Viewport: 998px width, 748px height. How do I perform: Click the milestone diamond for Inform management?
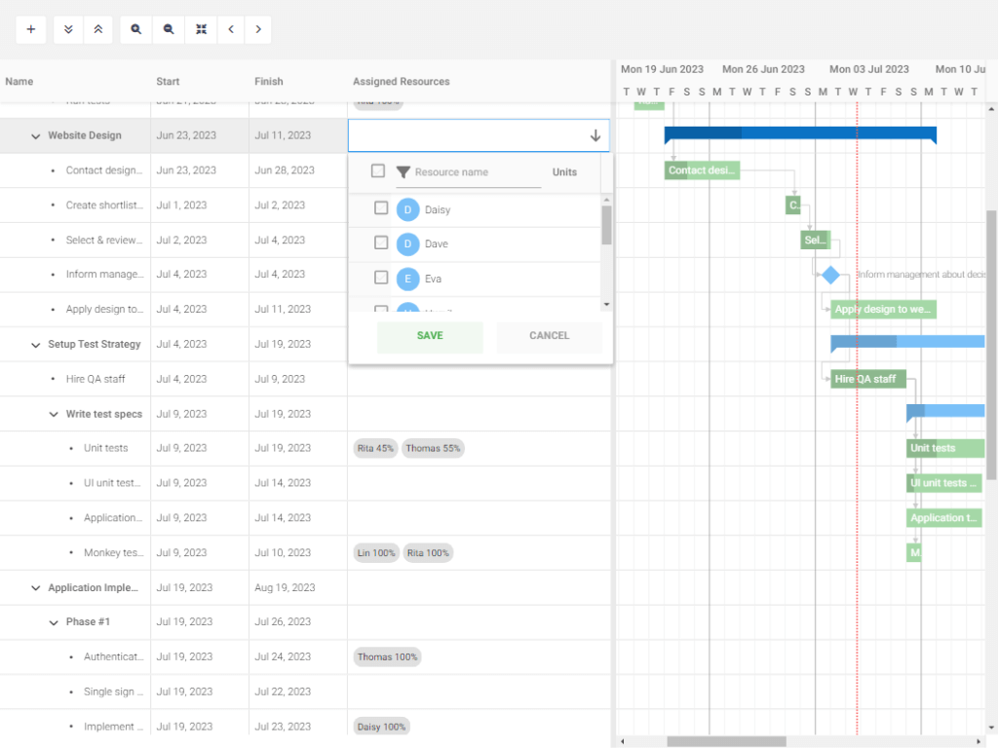830,275
